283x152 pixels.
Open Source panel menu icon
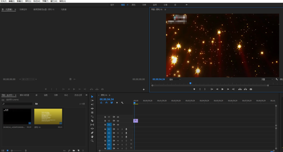coord(15,9)
